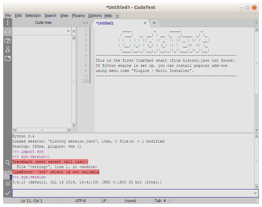262x207 pixels.
Task: Clear the Code tree filter with X
Action: 74,31
